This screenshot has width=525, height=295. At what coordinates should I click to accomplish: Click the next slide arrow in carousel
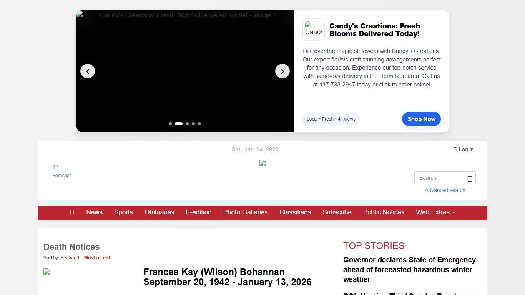(x=282, y=71)
